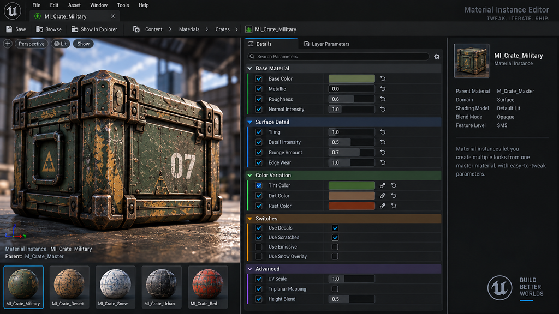Click the Save toolbar button
This screenshot has width=559, height=314.
[16, 29]
